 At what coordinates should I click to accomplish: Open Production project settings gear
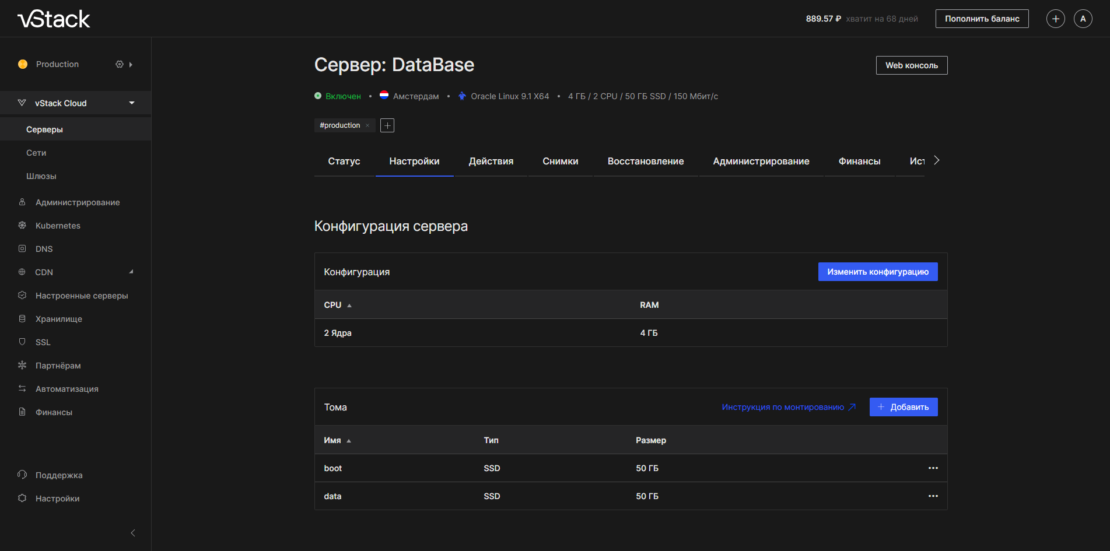tap(120, 64)
